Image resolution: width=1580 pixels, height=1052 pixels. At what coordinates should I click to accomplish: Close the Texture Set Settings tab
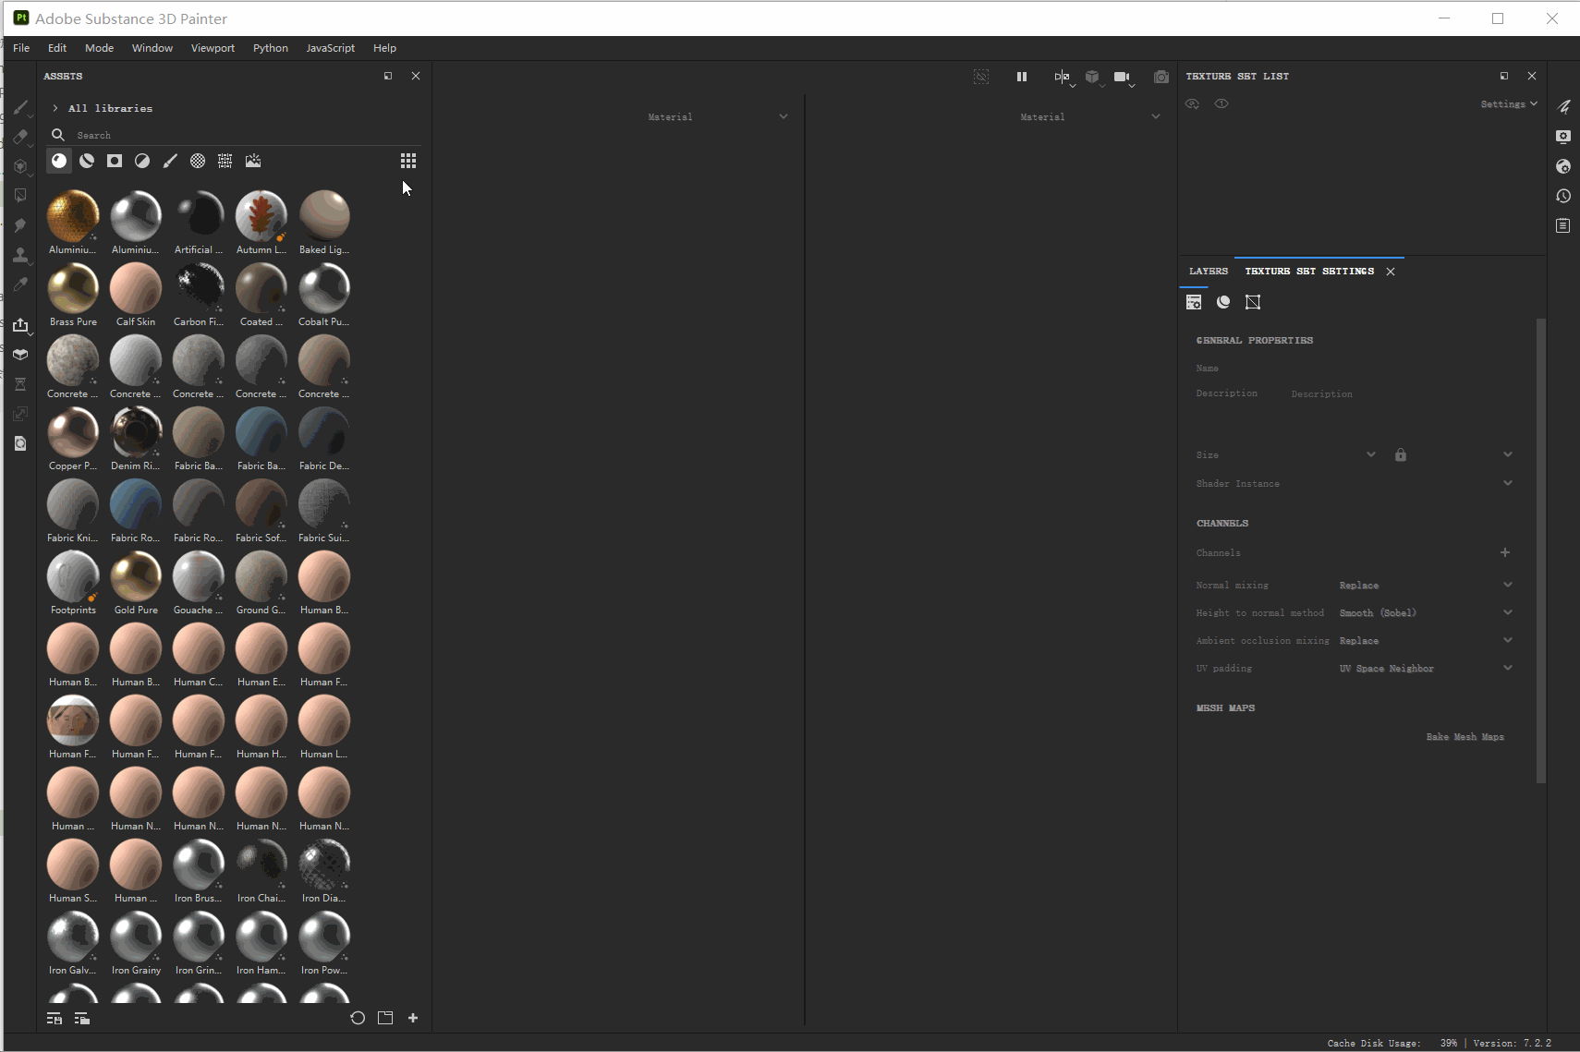click(x=1391, y=272)
